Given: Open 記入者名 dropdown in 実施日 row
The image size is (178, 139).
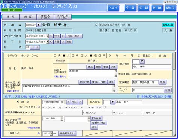Looking at the screenshot, I should (x=113, y=102).
